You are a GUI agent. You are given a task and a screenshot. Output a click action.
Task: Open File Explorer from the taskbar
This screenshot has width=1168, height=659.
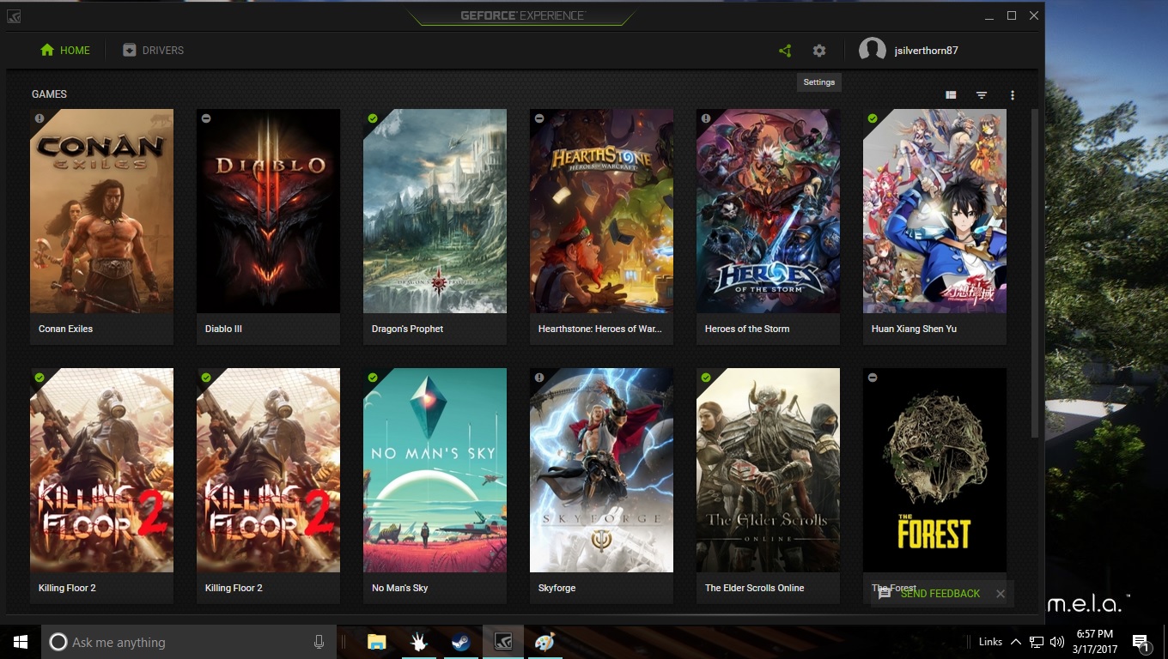(376, 642)
